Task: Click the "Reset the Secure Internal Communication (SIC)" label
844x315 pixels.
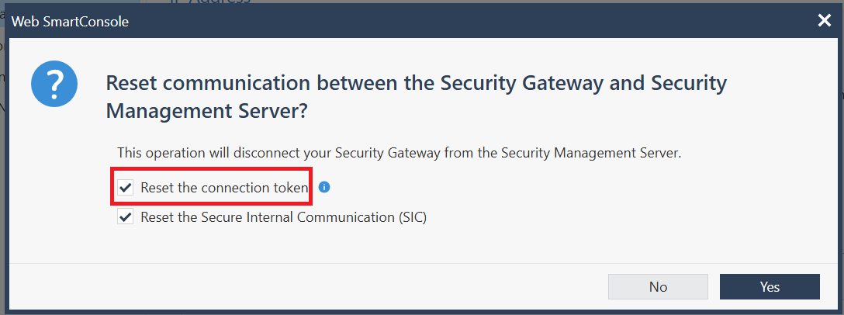Action: 283,217
